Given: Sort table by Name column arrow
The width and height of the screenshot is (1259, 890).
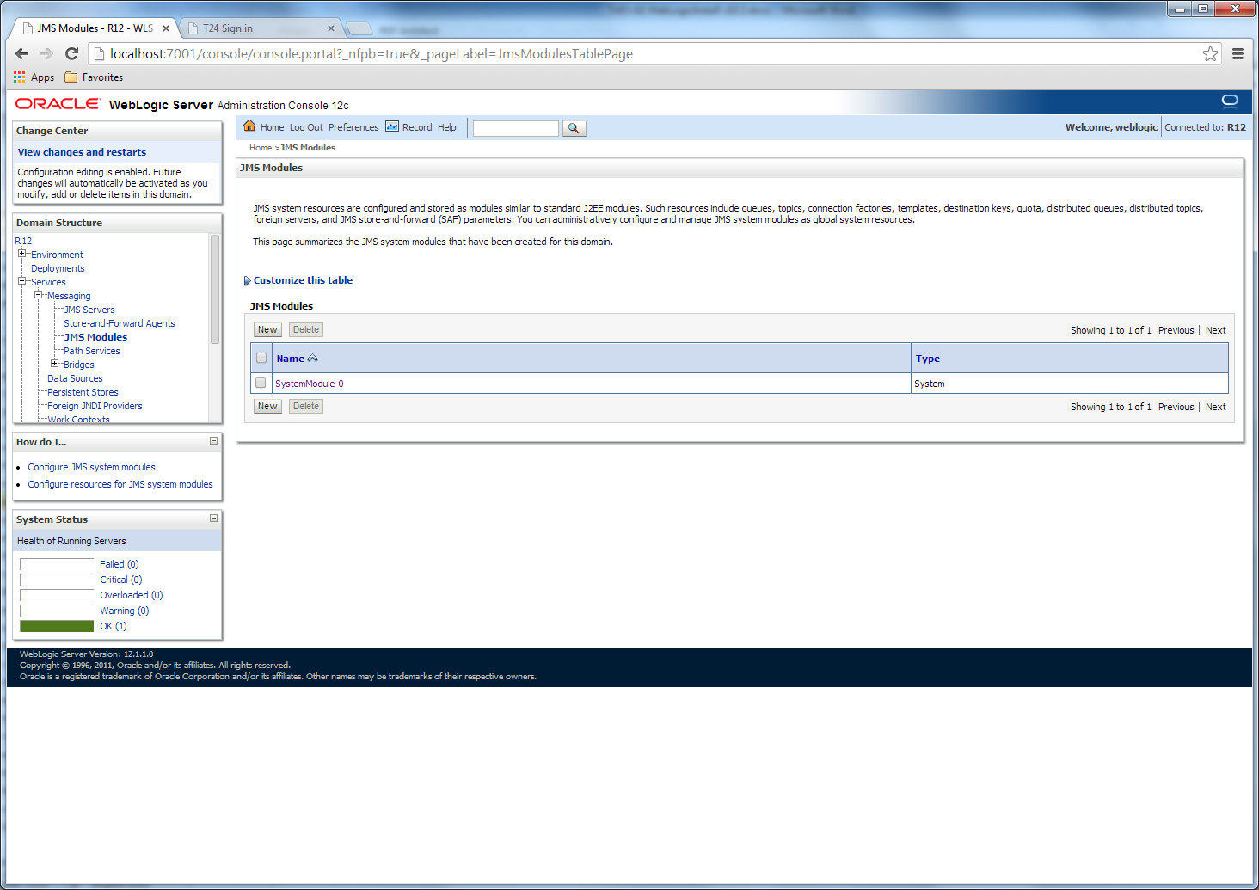Looking at the screenshot, I should pos(313,359).
